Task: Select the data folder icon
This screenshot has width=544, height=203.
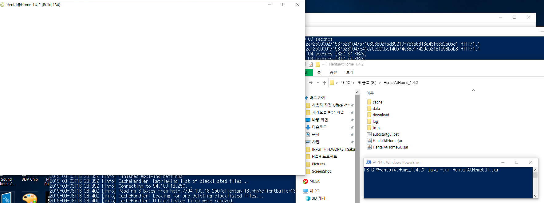Action: click(369, 108)
